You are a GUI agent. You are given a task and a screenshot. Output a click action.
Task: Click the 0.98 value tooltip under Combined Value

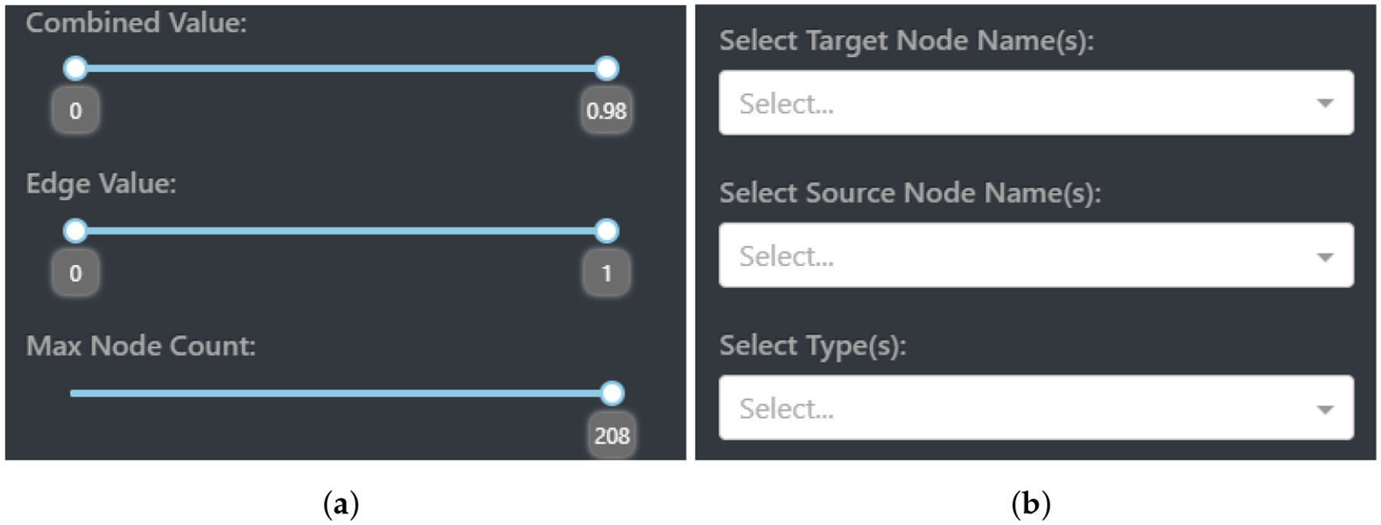tap(606, 110)
